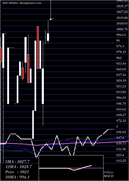Click the 888.62 price axis label
The image size is (129, 181).
click(x=121, y=109)
